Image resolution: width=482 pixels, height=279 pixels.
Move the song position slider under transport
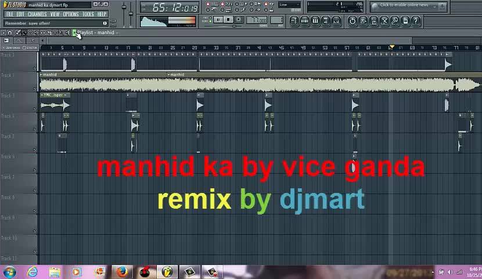(x=234, y=27)
